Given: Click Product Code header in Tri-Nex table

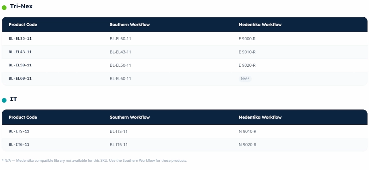Looking at the screenshot, I should pyautogui.click(x=23, y=25).
